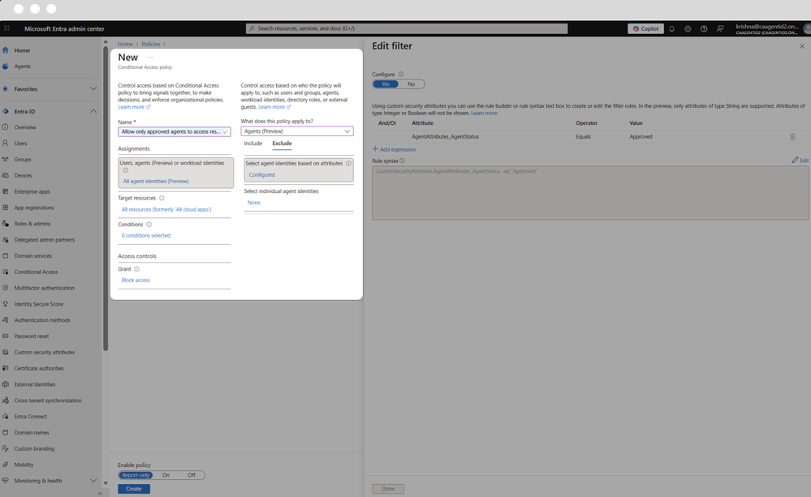The width and height of the screenshot is (811, 497).
Task: Click Add expression link
Action: tap(394, 149)
